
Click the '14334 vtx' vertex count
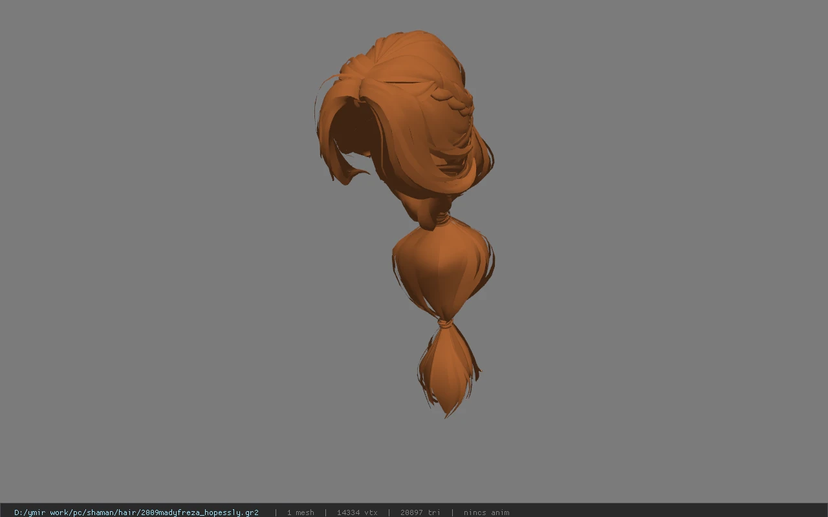tap(357, 512)
